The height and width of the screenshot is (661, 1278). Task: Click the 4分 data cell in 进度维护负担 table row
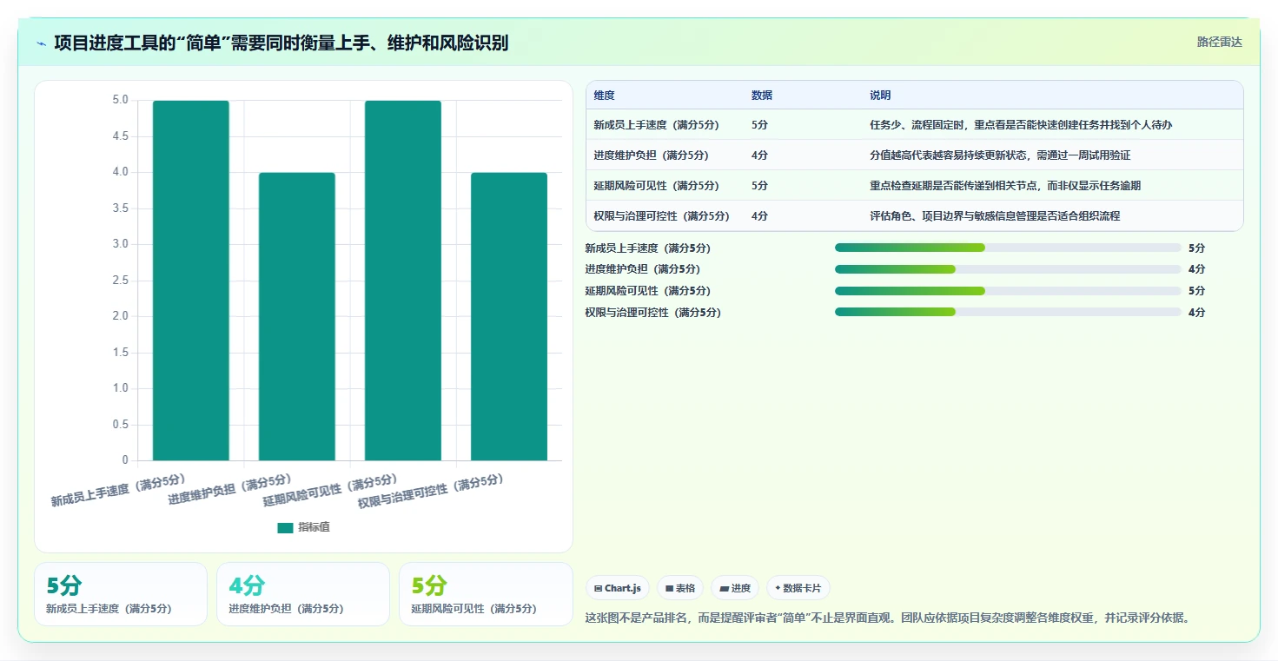pyautogui.click(x=759, y=155)
